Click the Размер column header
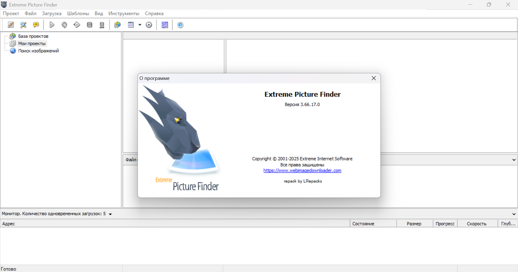This screenshot has width=518, height=272. pos(415,224)
